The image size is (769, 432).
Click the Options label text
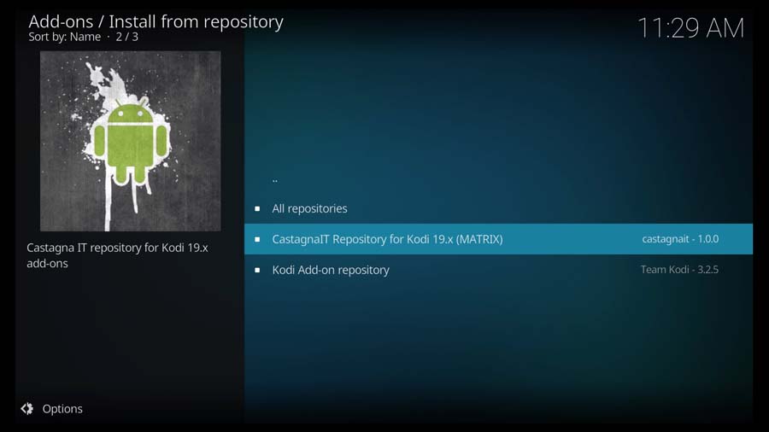(62, 409)
